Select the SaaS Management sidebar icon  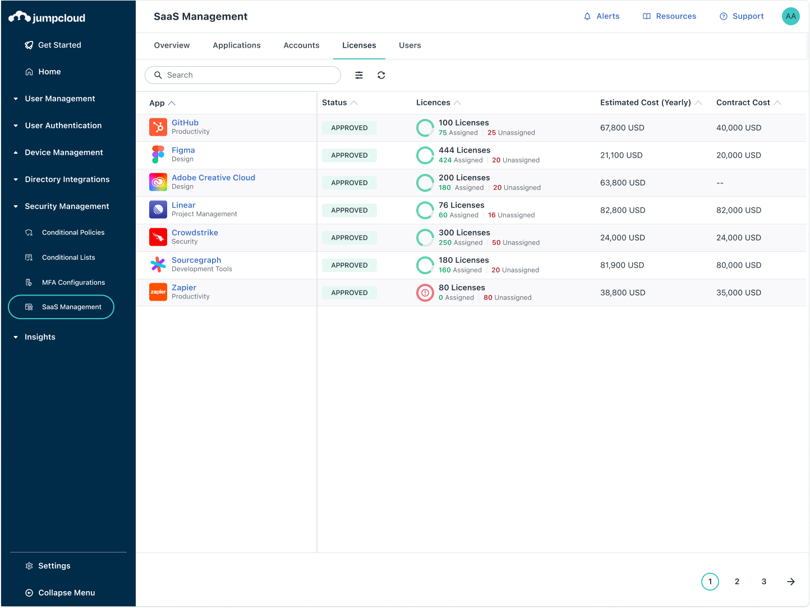coord(29,307)
